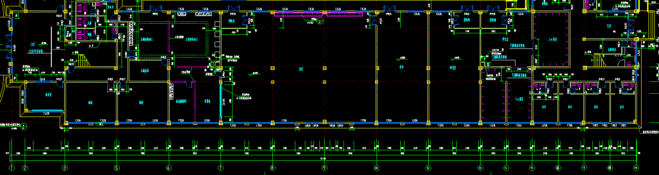Select cyan vertical glass partition above axis 7
659x175 pixels.
point(221,101)
